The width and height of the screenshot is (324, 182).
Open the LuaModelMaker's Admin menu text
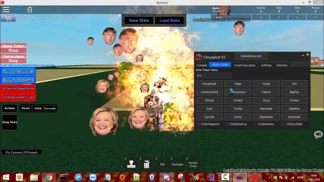tap(273, 170)
